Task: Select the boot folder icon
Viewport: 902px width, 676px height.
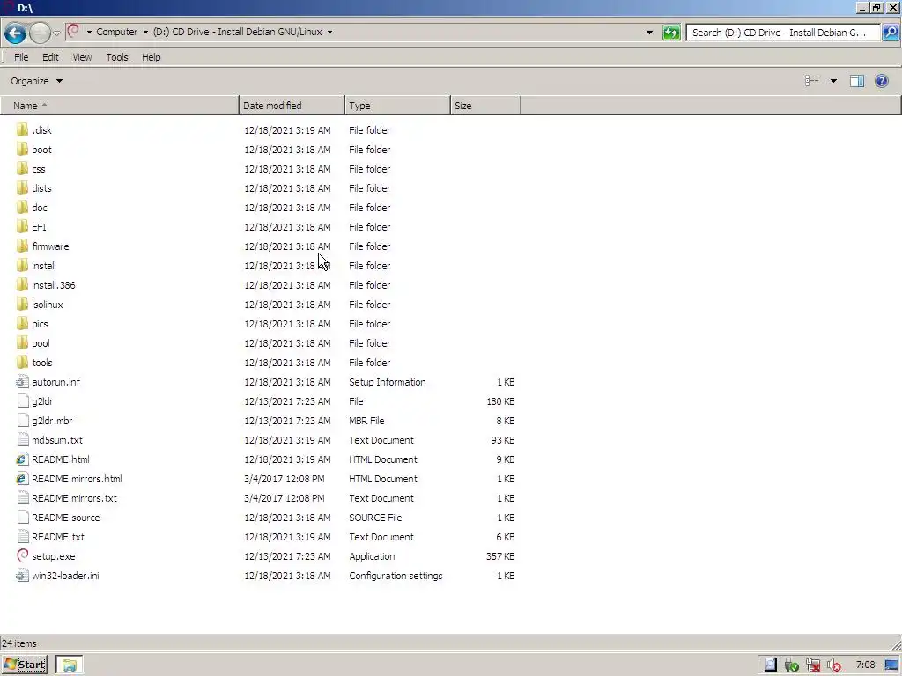Action: pyautogui.click(x=22, y=150)
